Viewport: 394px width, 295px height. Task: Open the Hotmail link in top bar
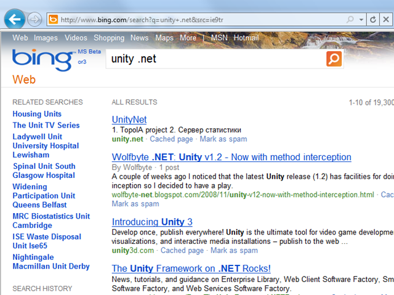[246, 38]
